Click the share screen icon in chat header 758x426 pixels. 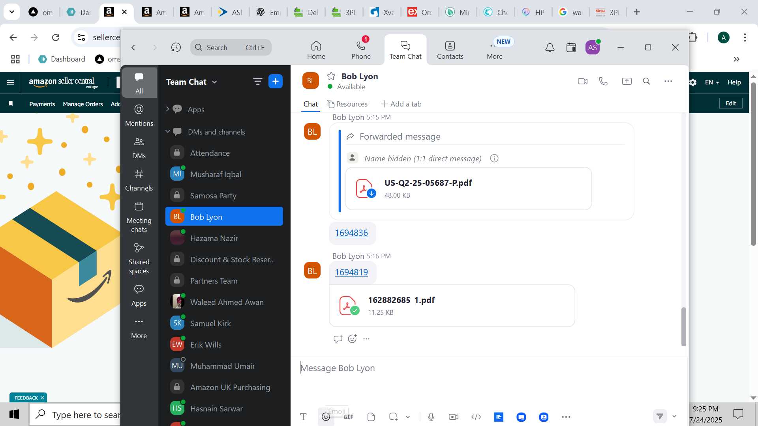pyautogui.click(x=627, y=81)
